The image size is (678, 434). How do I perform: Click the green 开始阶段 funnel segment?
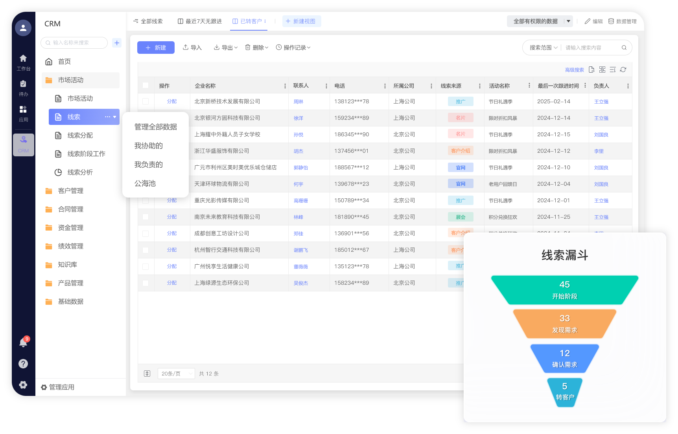point(564,290)
